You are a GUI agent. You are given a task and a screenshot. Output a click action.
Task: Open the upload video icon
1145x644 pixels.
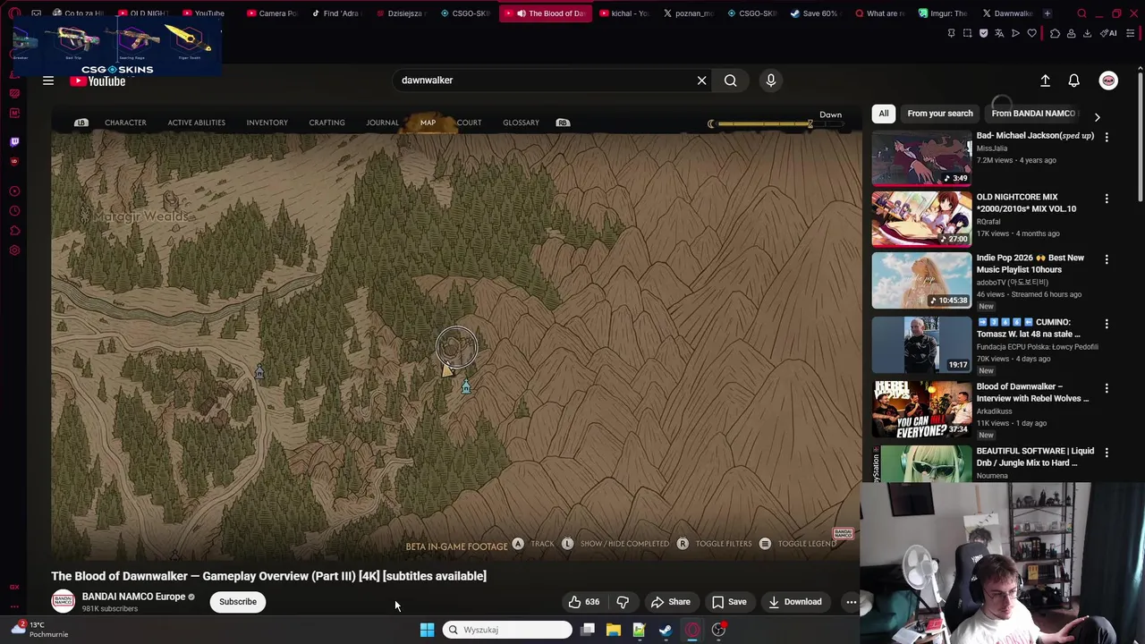1045,80
